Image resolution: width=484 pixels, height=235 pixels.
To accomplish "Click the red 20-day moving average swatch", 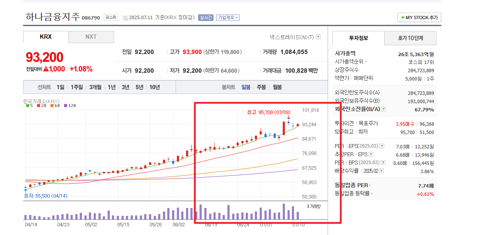I will click(x=38, y=105).
